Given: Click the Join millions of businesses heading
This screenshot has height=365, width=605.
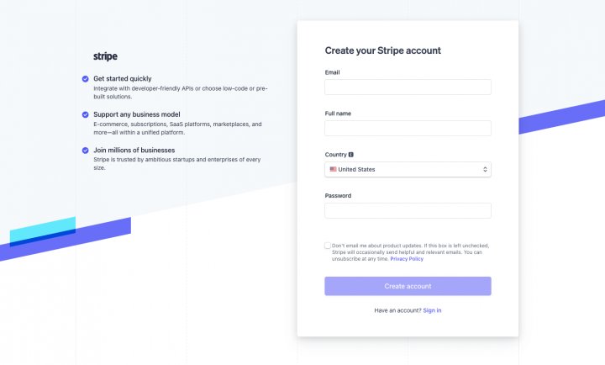Looking at the screenshot, I should coord(134,151).
